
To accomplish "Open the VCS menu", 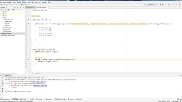I will (40, 2).
